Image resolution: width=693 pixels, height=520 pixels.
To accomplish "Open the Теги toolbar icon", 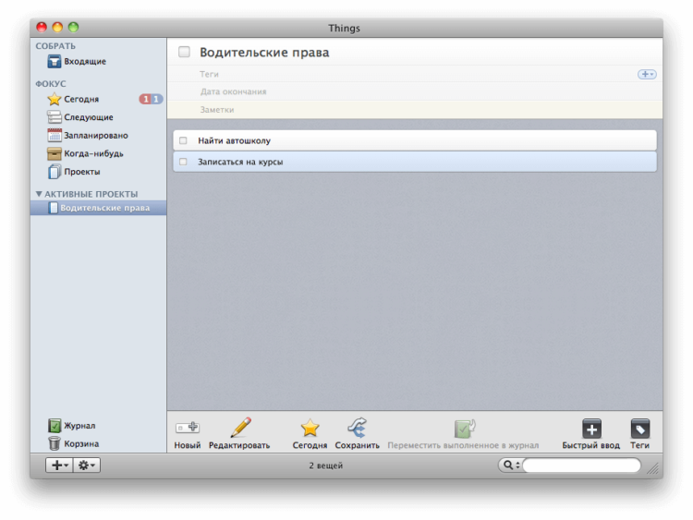I will [640, 429].
